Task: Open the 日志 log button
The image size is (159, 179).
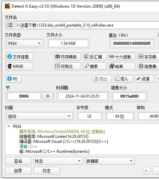Action: [x=47, y=171]
